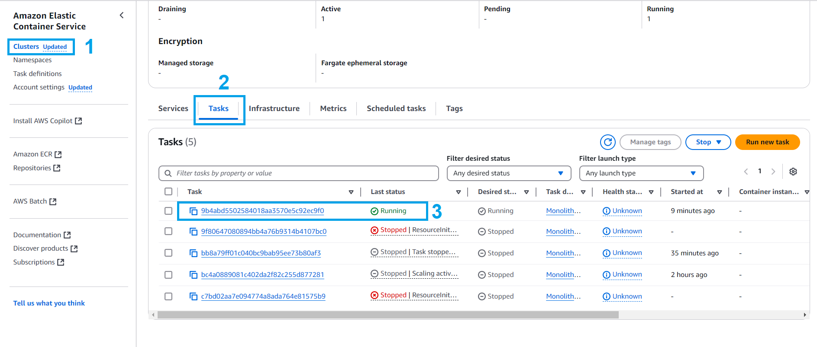Sort by the Task column arrow

click(x=351, y=192)
